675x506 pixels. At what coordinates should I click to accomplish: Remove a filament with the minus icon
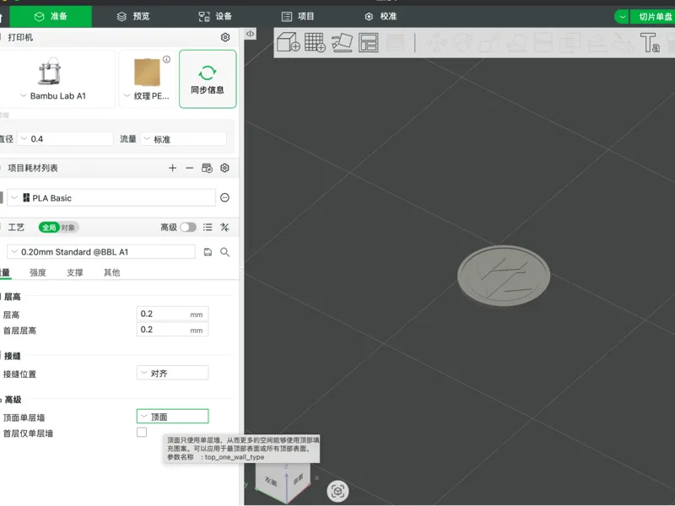pos(189,168)
